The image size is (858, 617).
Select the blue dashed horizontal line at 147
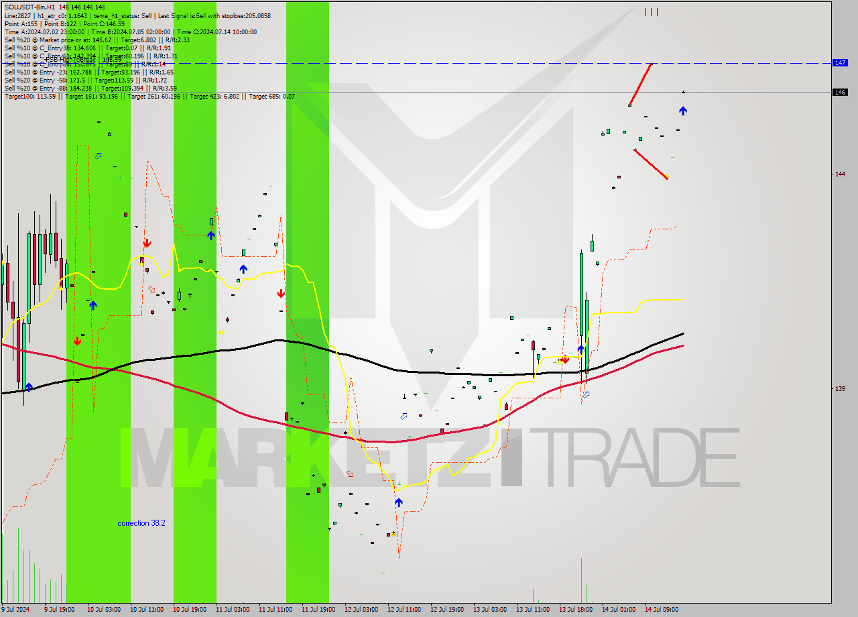(x=416, y=63)
